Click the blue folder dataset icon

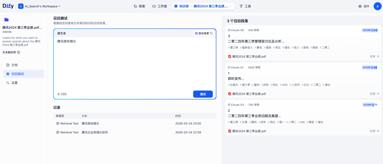pyautogui.click(x=6, y=19)
